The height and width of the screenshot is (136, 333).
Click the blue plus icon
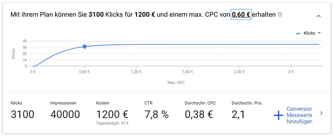[x=278, y=115]
